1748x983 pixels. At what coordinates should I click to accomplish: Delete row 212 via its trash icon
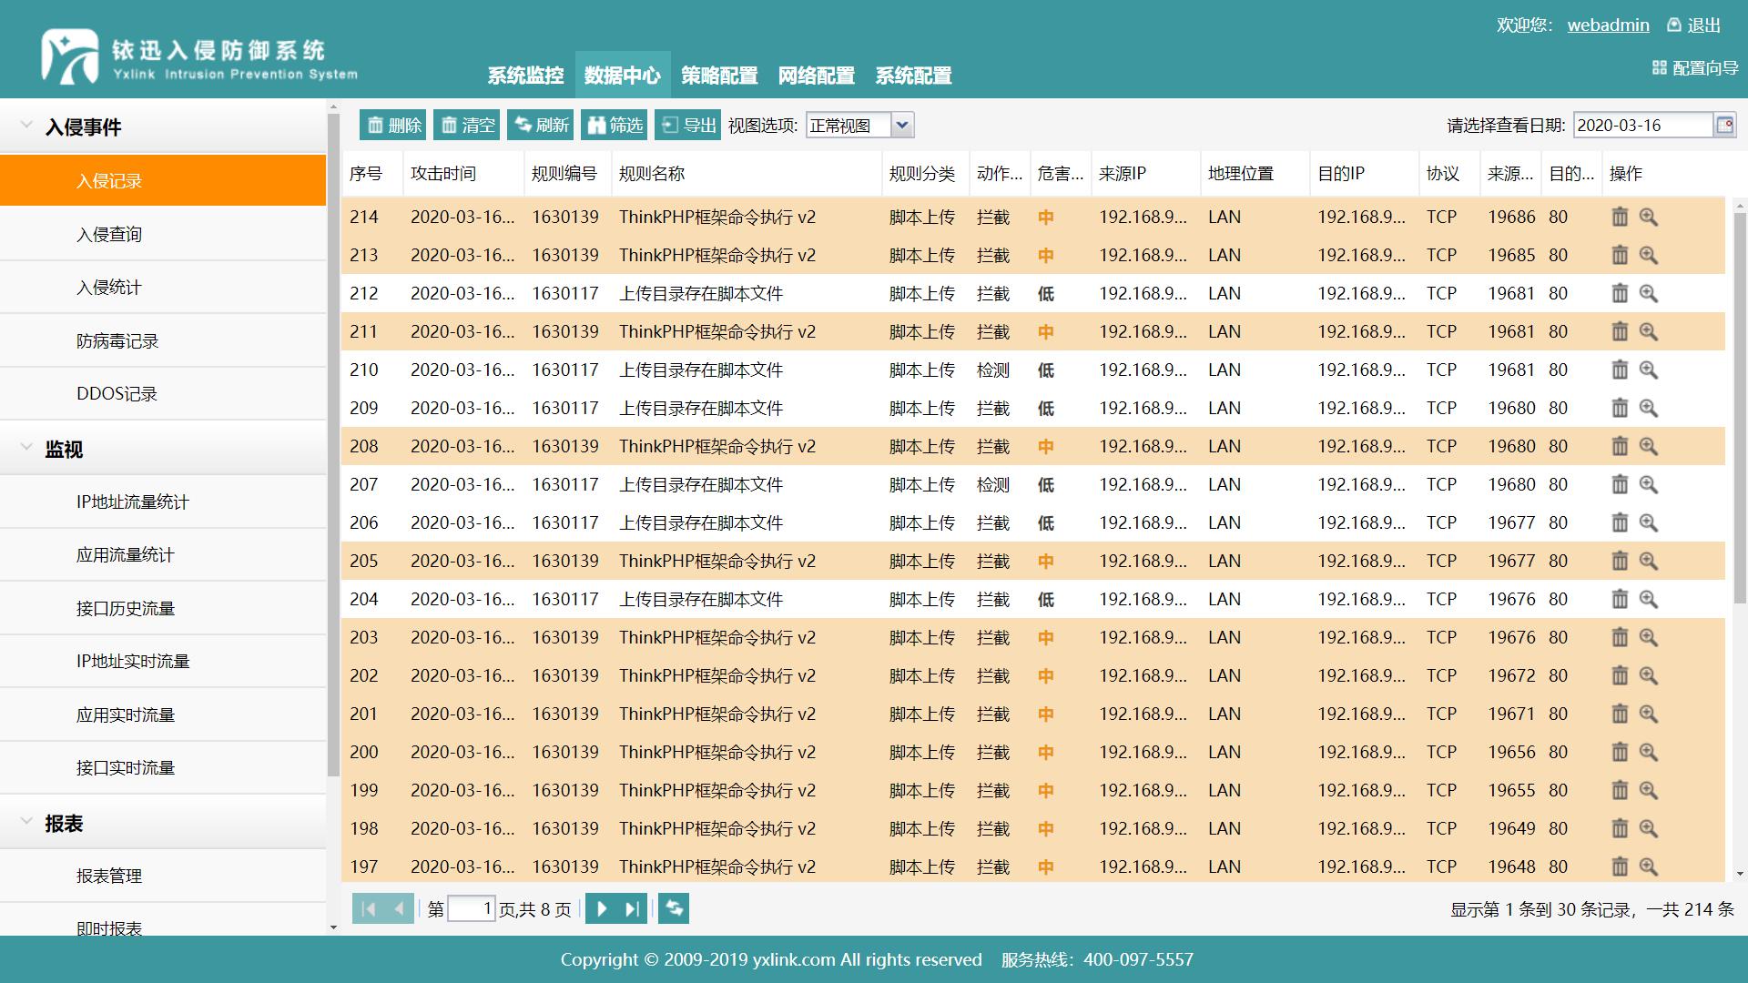click(1620, 293)
